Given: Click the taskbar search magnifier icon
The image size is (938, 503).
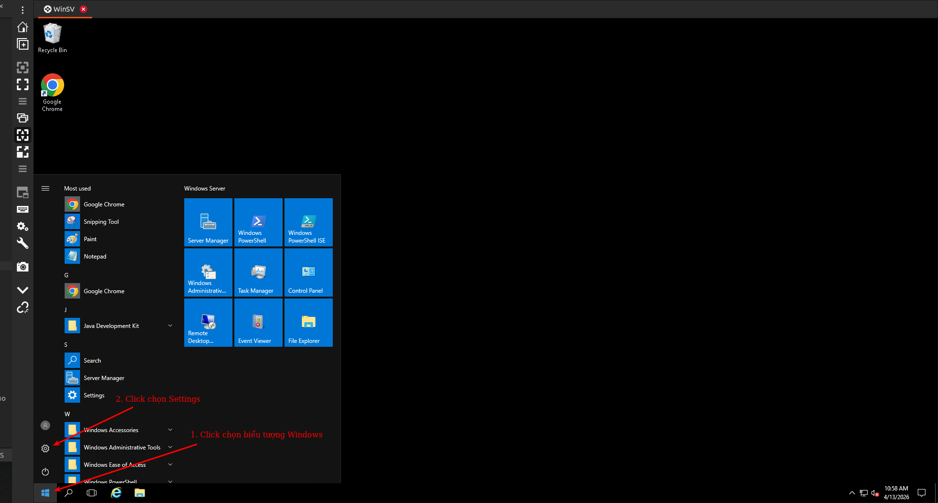Looking at the screenshot, I should point(68,493).
